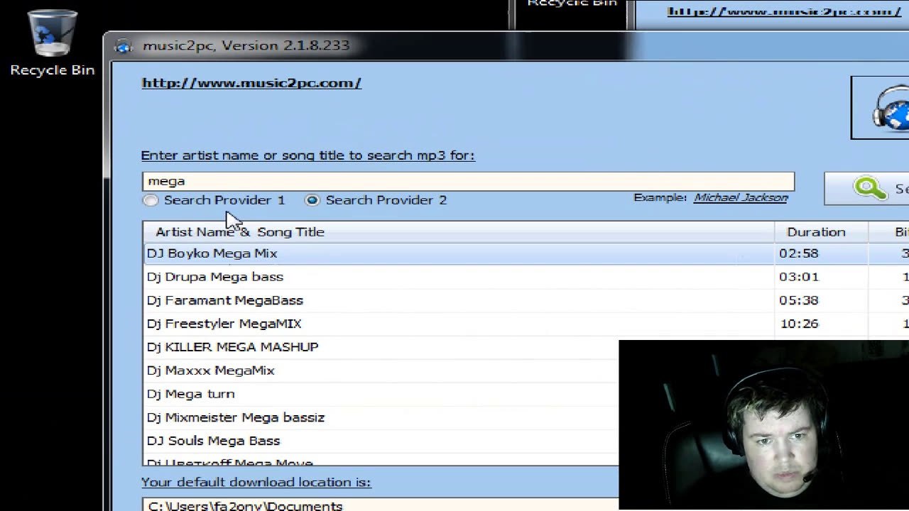Select the "DJ Boyko Mega Mix" row
This screenshot has height=511, width=909.
pos(526,253)
